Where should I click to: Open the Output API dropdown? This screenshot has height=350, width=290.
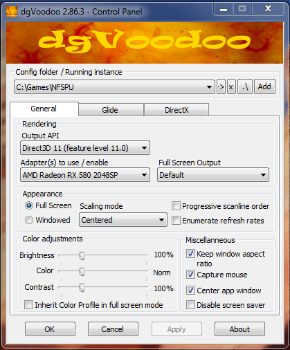[x=85, y=148]
